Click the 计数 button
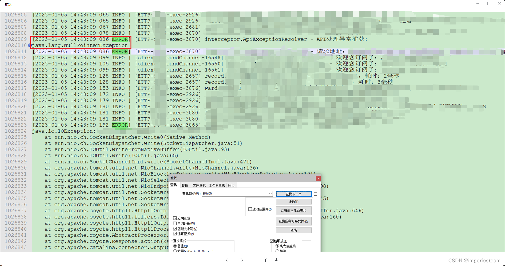Screen dimensions: 505x266 [294, 202]
